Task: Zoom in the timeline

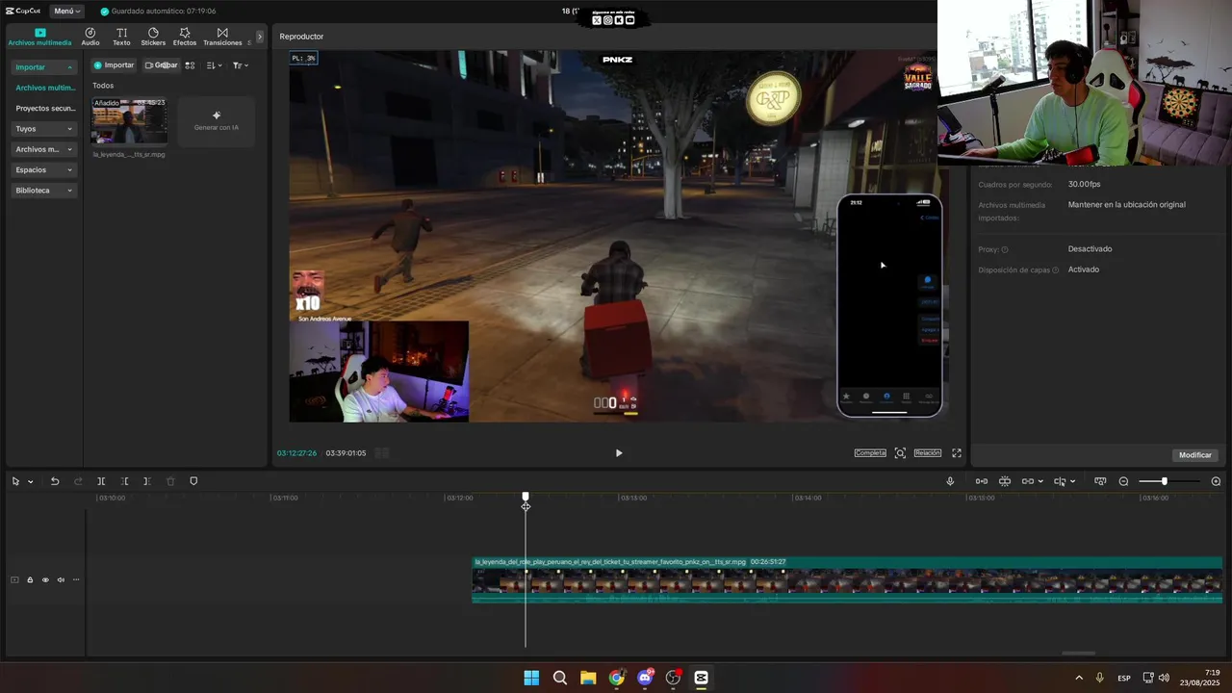Action: click(x=1216, y=481)
